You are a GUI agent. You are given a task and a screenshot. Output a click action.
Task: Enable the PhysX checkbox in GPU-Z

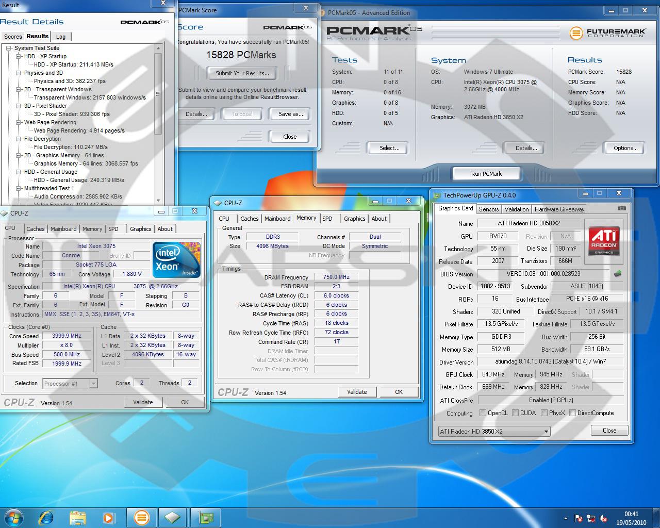(544, 412)
